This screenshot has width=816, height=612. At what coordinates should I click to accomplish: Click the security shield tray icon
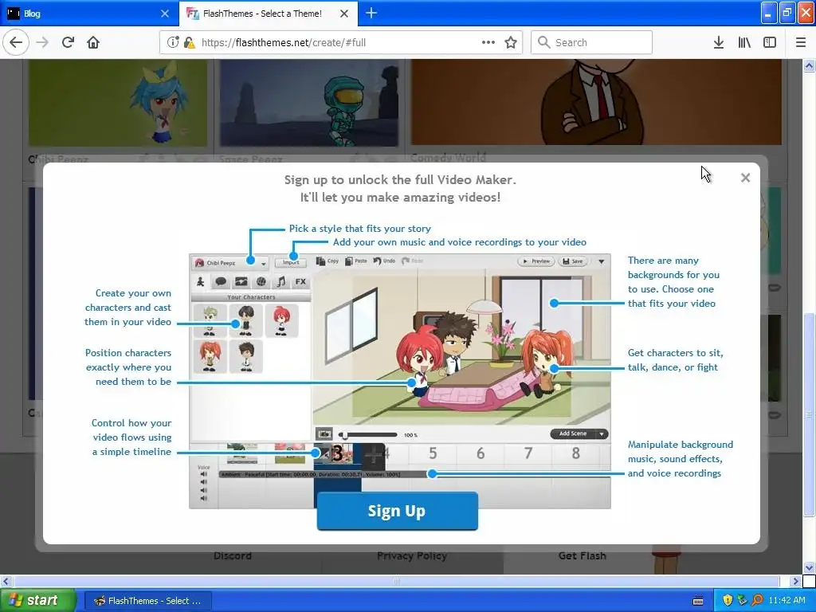(x=728, y=601)
